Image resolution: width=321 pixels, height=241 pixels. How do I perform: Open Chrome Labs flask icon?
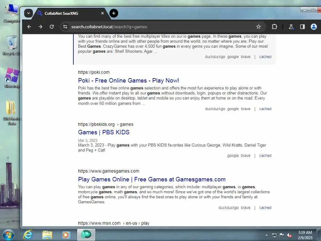click(291, 27)
